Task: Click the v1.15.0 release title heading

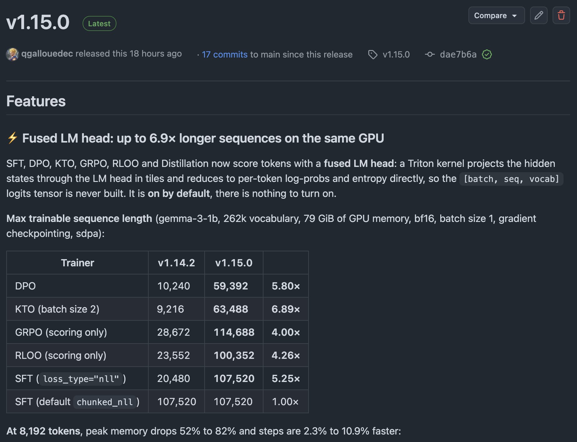Action: tap(38, 23)
